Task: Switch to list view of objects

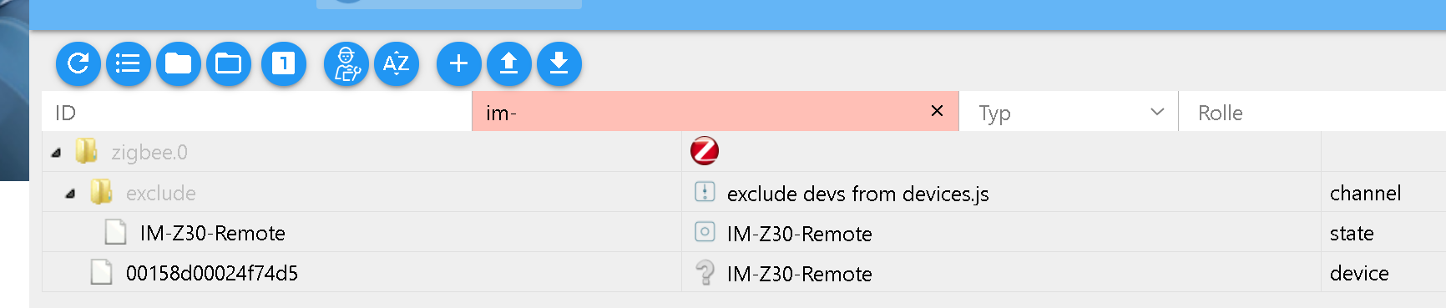Action: pos(129,63)
